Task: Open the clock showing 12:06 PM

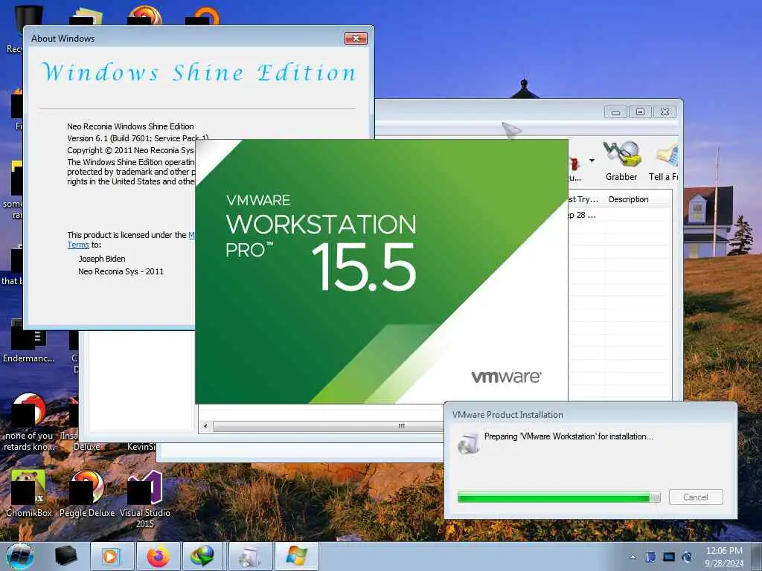Action: [724, 556]
